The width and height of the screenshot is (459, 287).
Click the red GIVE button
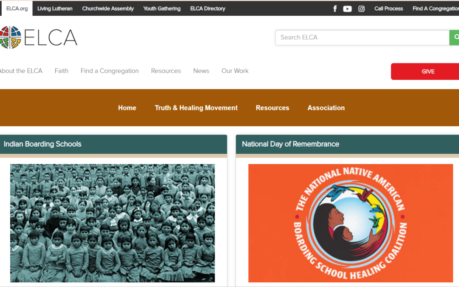(x=425, y=71)
